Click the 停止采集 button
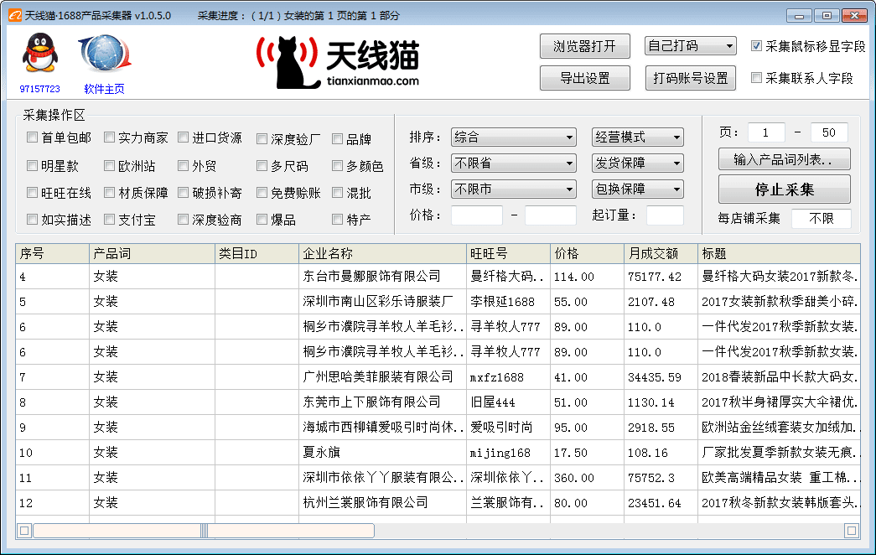 click(x=785, y=189)
